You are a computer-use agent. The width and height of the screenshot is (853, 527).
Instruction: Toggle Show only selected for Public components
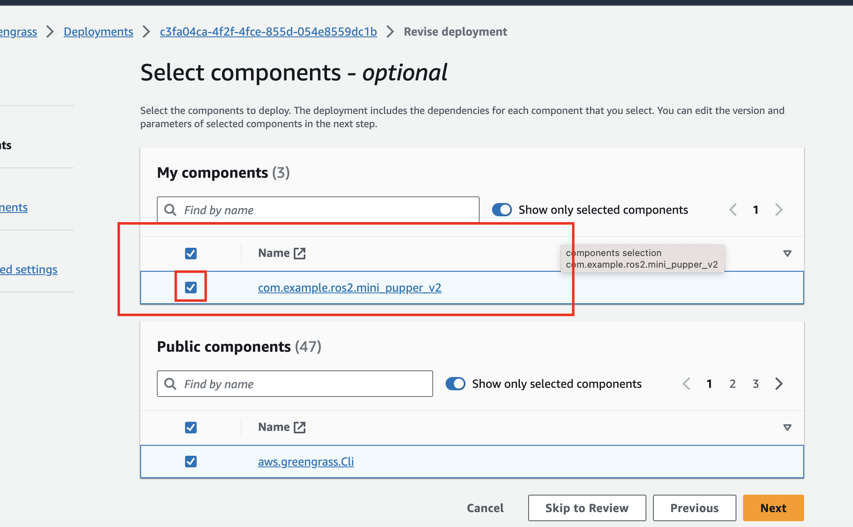[x=456, y=384]
